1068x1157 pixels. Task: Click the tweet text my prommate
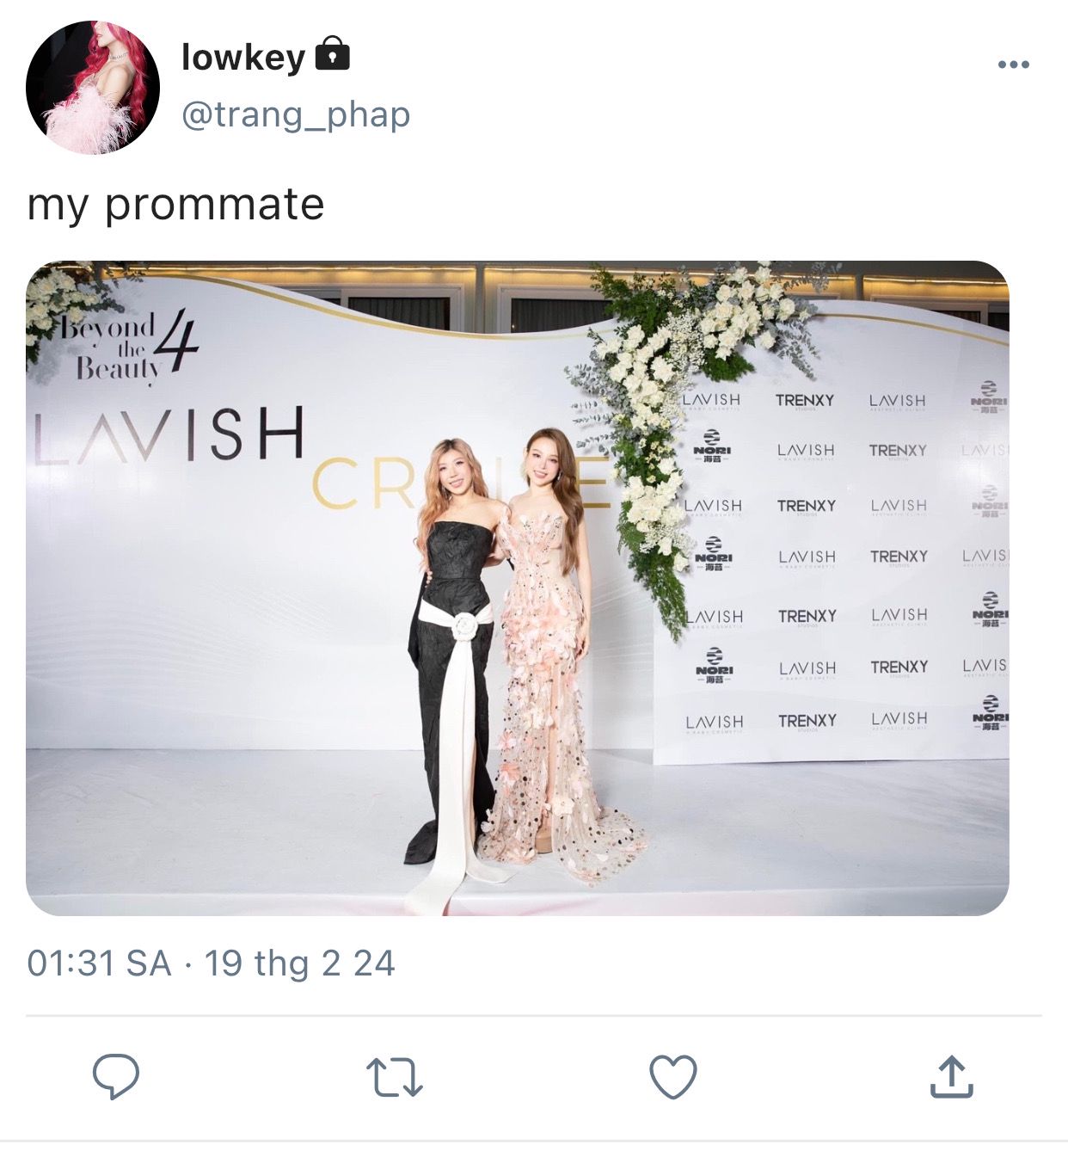coord(175,205)
